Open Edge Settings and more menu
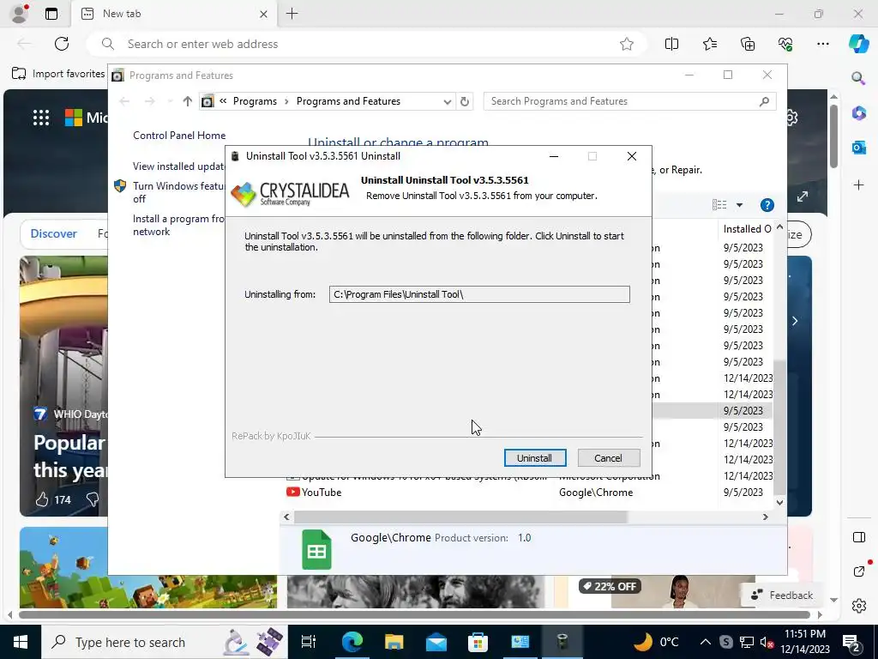The width and height of the screenshot is (878, 659). (822, 44)
